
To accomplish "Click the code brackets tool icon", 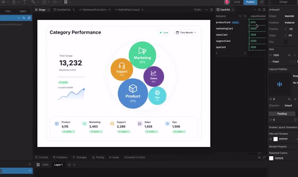I will pos(55,2).
